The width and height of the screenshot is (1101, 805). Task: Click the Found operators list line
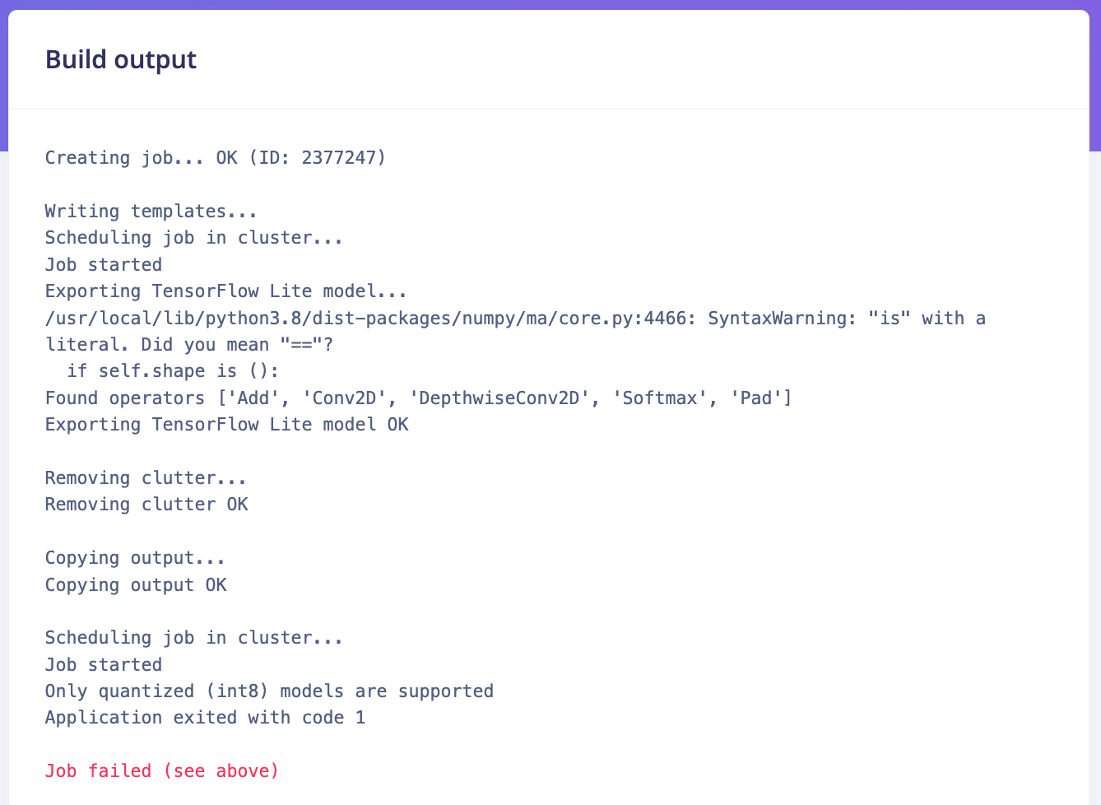[x=419, y=398]
